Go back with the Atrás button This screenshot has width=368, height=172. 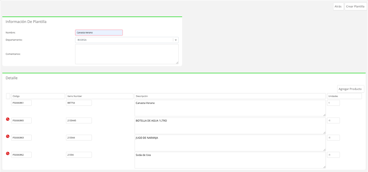pyautogui.click(x=338, y=7)
